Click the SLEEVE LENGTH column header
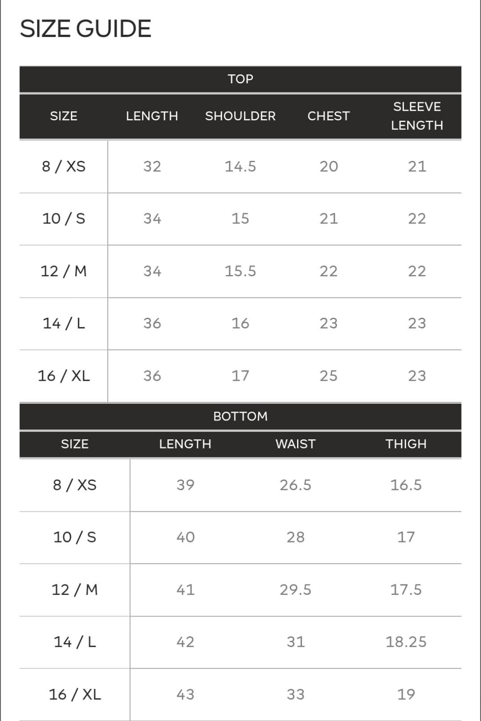 coord(417,116)
